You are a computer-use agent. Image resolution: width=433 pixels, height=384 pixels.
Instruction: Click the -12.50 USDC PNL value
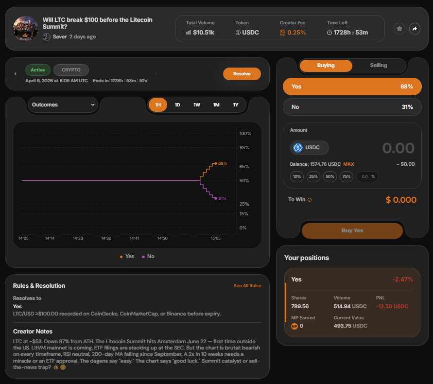point(392,306)
